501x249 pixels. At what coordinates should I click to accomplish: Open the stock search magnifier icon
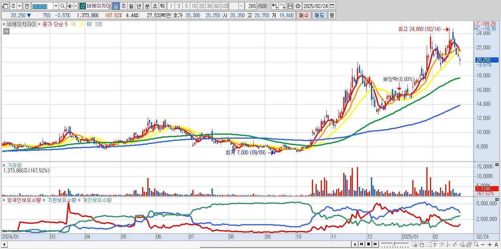(63, 6)
